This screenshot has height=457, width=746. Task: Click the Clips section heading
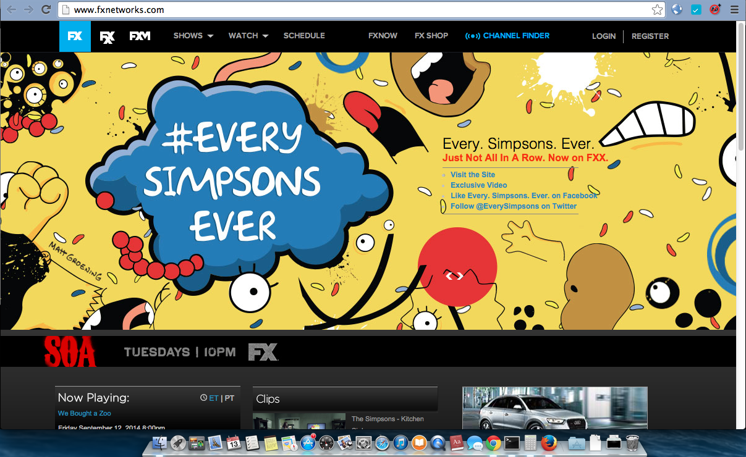click(268, 399)
